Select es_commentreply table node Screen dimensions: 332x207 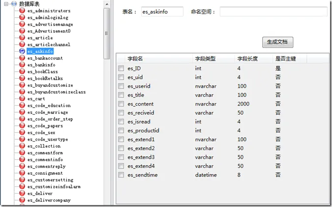46,166
